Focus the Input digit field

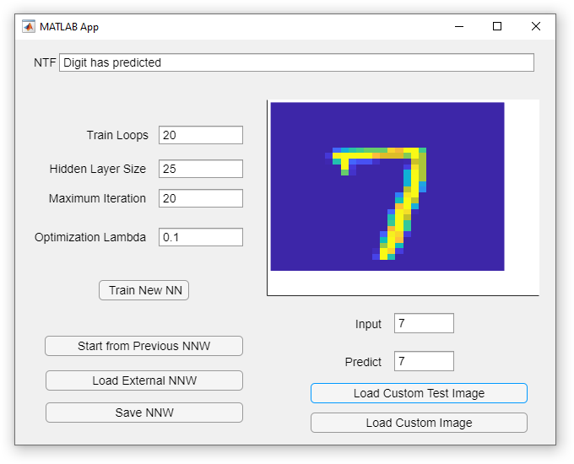[x=424, y=323]
